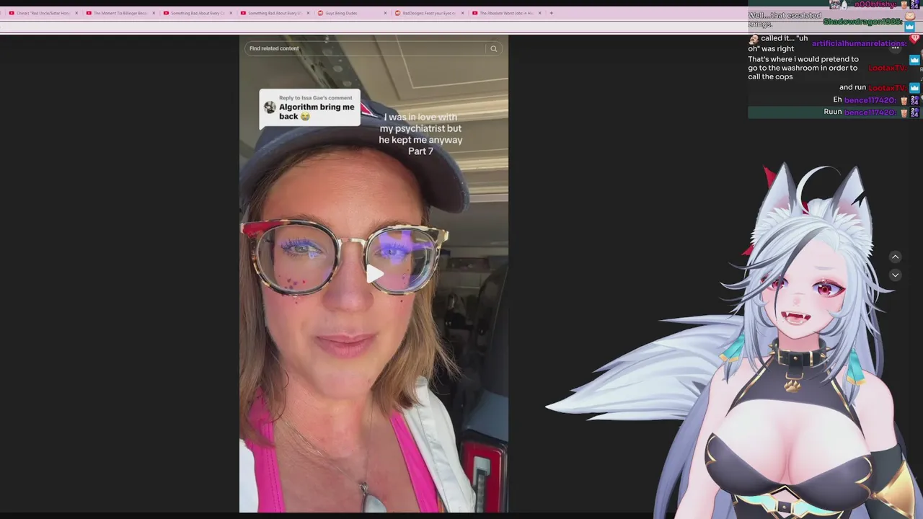The image size is (923, 519).
Task: Click chat message 'That's where i would pretend'
Action: pos(803,68)
